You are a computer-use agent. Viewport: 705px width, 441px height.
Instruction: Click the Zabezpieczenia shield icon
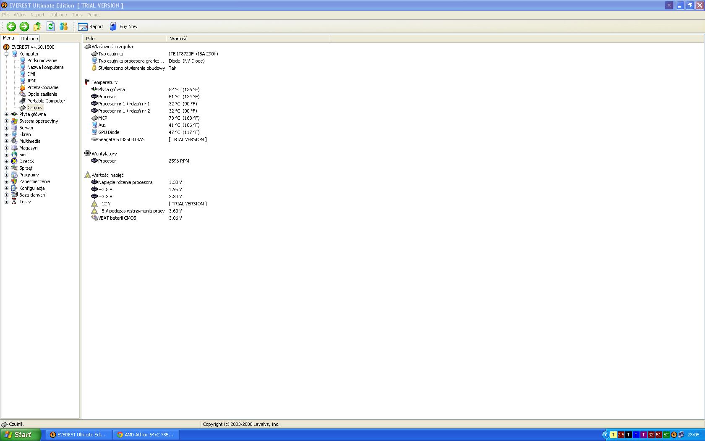(x=14, y=181)
